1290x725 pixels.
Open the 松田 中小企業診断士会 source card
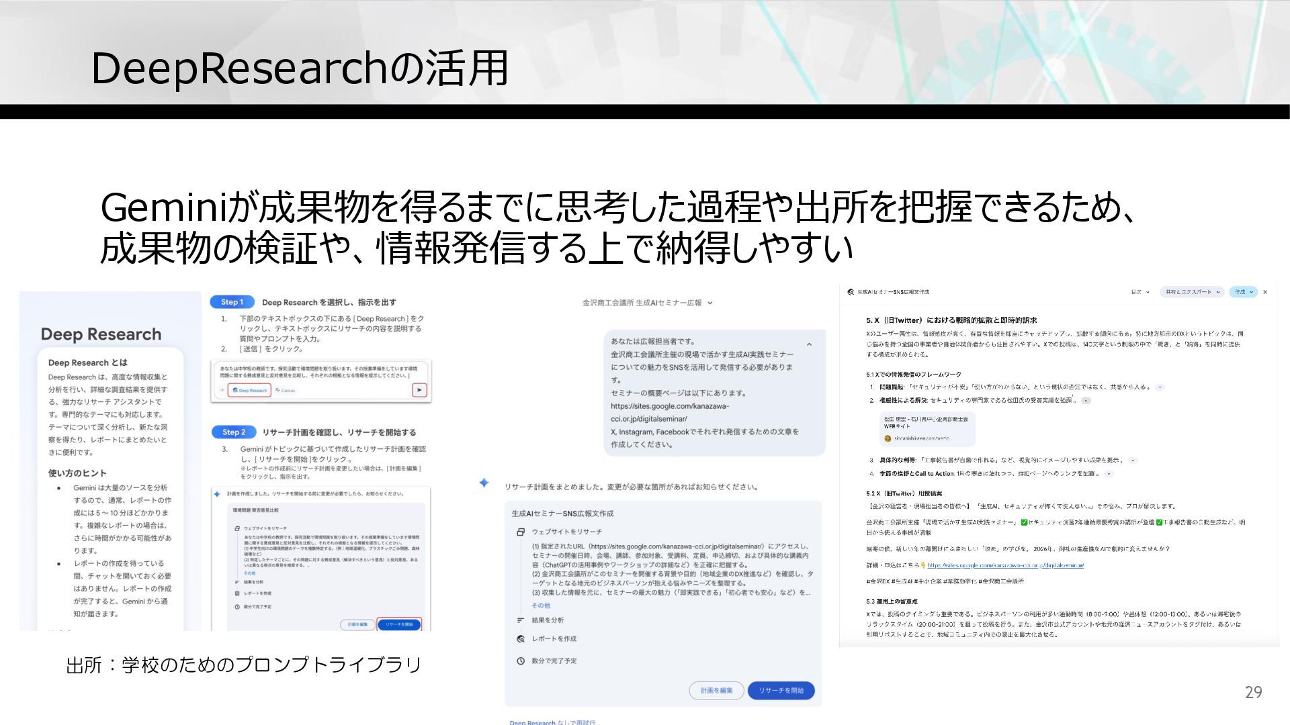point(927,428)
